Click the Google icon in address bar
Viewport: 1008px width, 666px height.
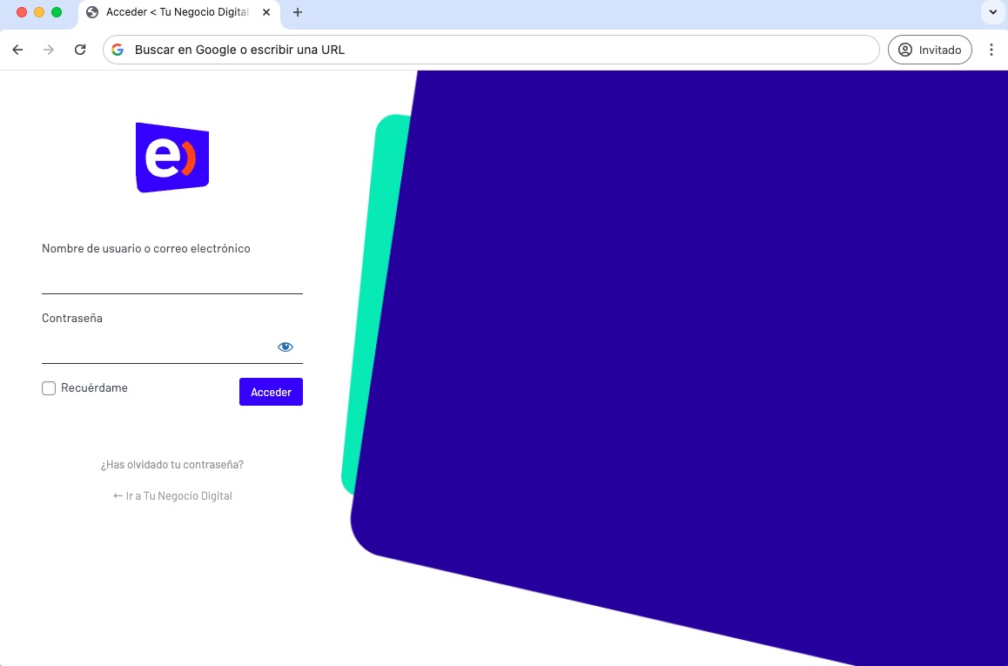point(118,50)
